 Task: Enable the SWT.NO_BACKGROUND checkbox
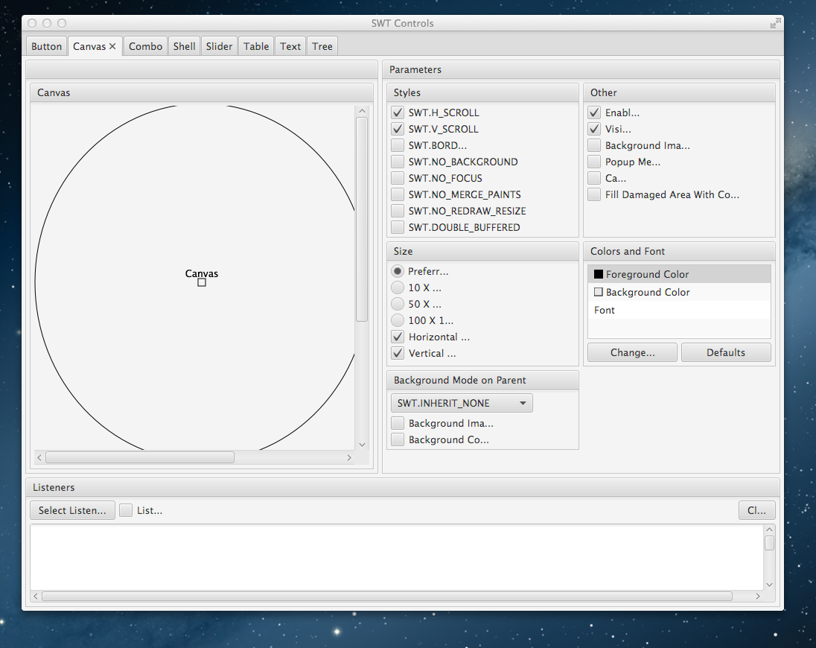point(398,162)
